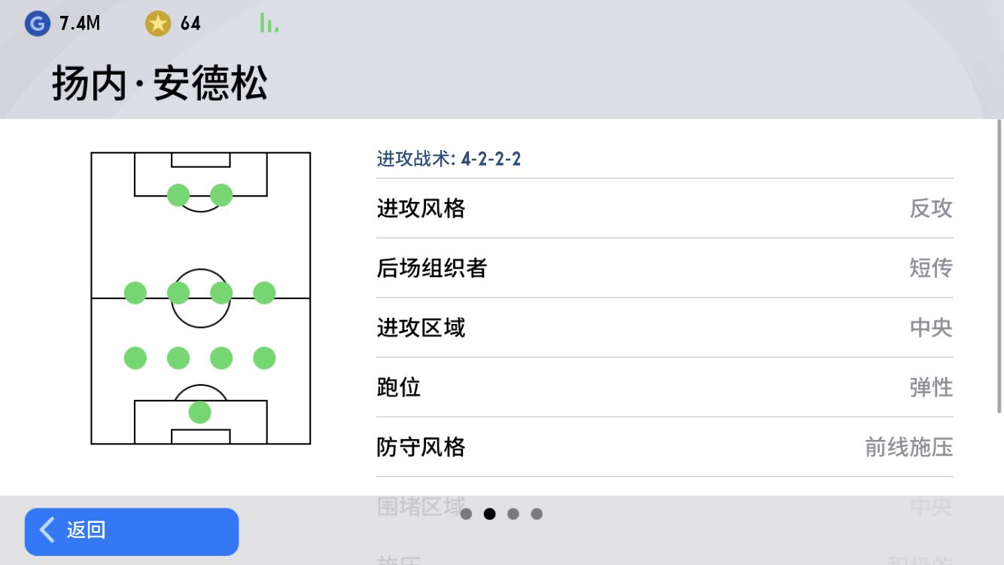The height and width of the screenshot is (565, 1004).
Task: Select the 防守风格 setting row
Action: [x=665, y=447]
